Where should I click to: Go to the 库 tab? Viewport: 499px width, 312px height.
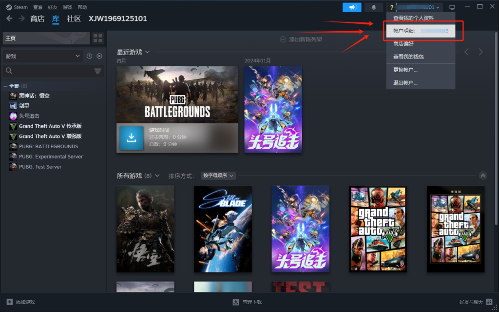[56, 19]
